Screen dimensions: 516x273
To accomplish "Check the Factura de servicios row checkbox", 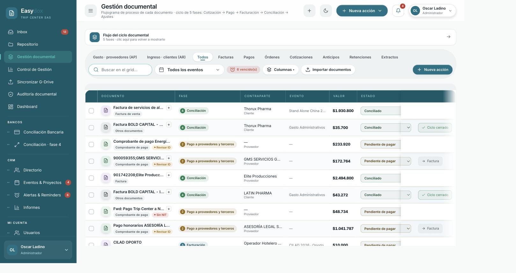I will click(91, 111).
